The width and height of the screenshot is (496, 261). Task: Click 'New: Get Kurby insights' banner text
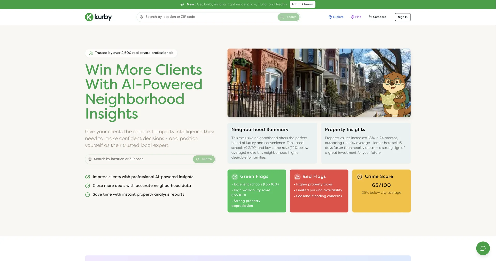[x=237, y=4]
